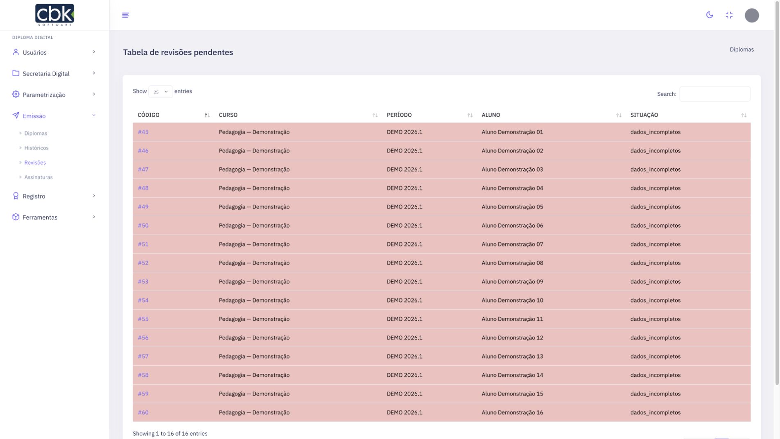Open revision code #52 link
Screen dimensions: 780x439
click(143, 263)
